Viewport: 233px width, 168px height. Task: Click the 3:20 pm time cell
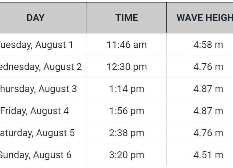[126, 155]
